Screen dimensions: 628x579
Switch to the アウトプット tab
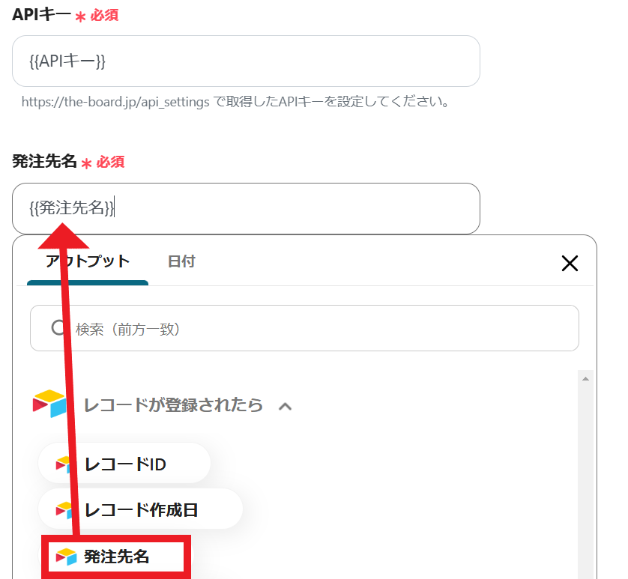tap(88, 262)
